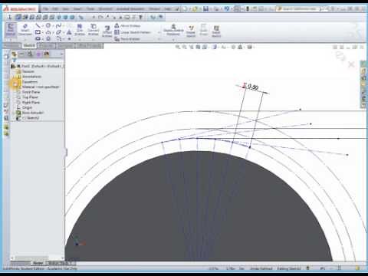Click the 0.50 dimension value
Screen dimensions: 368x276
[x=253, y=87]
